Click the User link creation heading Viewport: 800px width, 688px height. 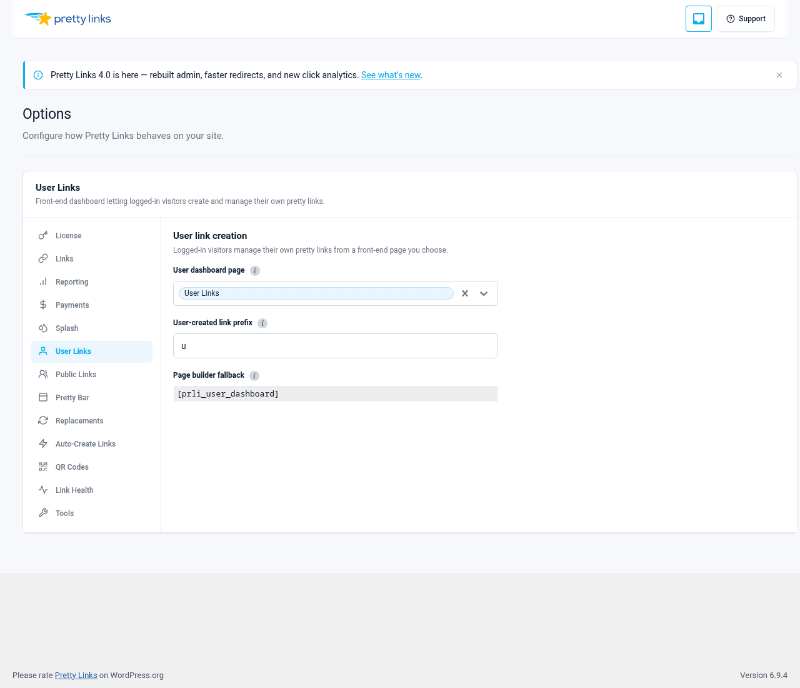click(x=210, y=236)
